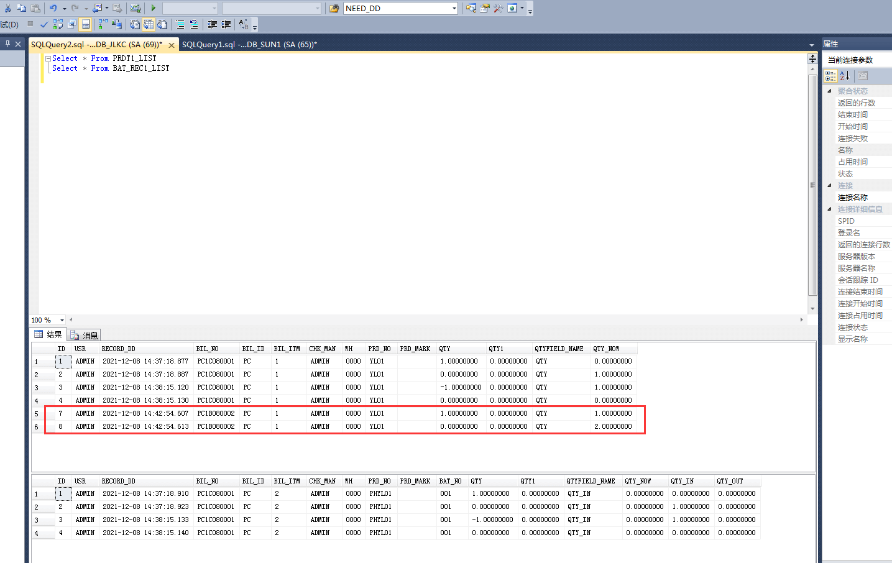Collapse the 连接 property category
The image size is (892, 563).
point(829,185)
